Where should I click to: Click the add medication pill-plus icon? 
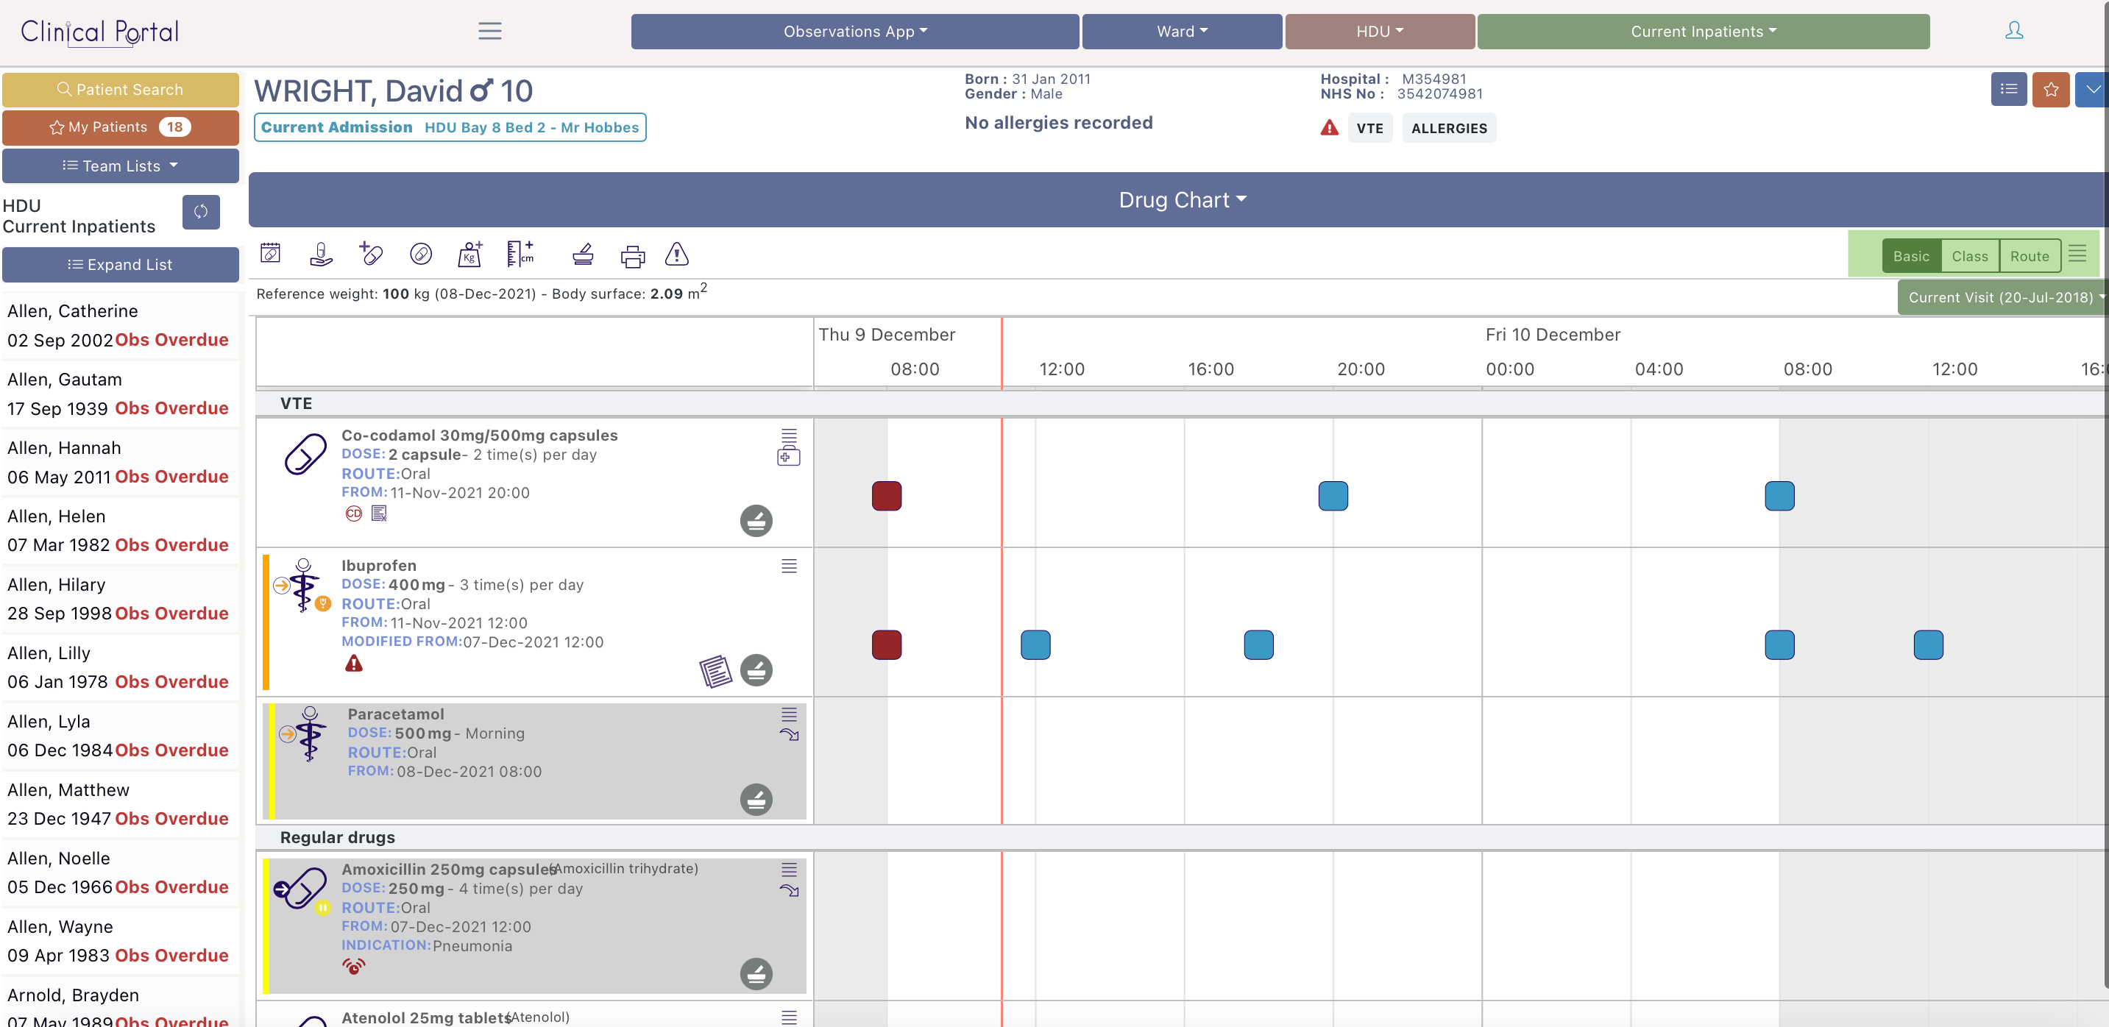370,254
